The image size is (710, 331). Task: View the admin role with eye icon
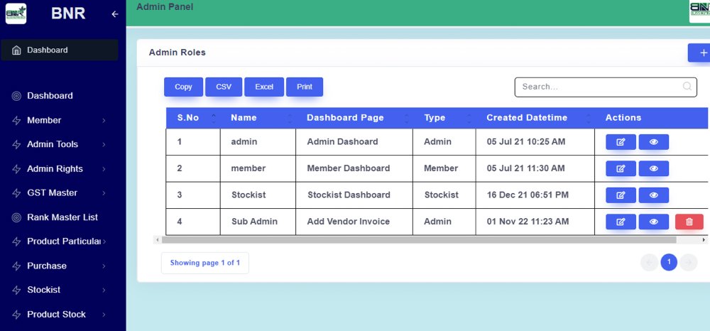653,142
